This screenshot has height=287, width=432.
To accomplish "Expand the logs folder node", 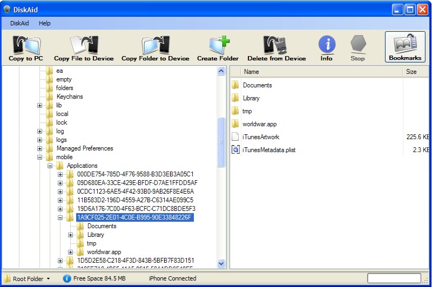I will pos(39,140).
